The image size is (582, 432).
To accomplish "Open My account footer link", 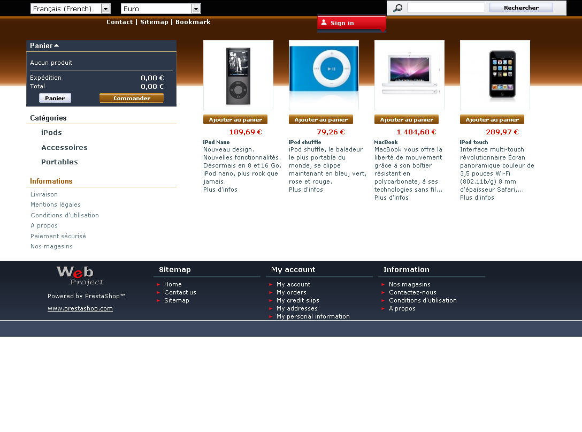I will (x=293, y=284).
